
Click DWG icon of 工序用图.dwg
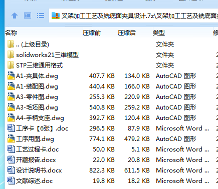pyautogui.click(x=11, y=138)
